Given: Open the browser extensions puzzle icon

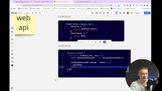Looking at the screenshot, I should pos(137,5).
